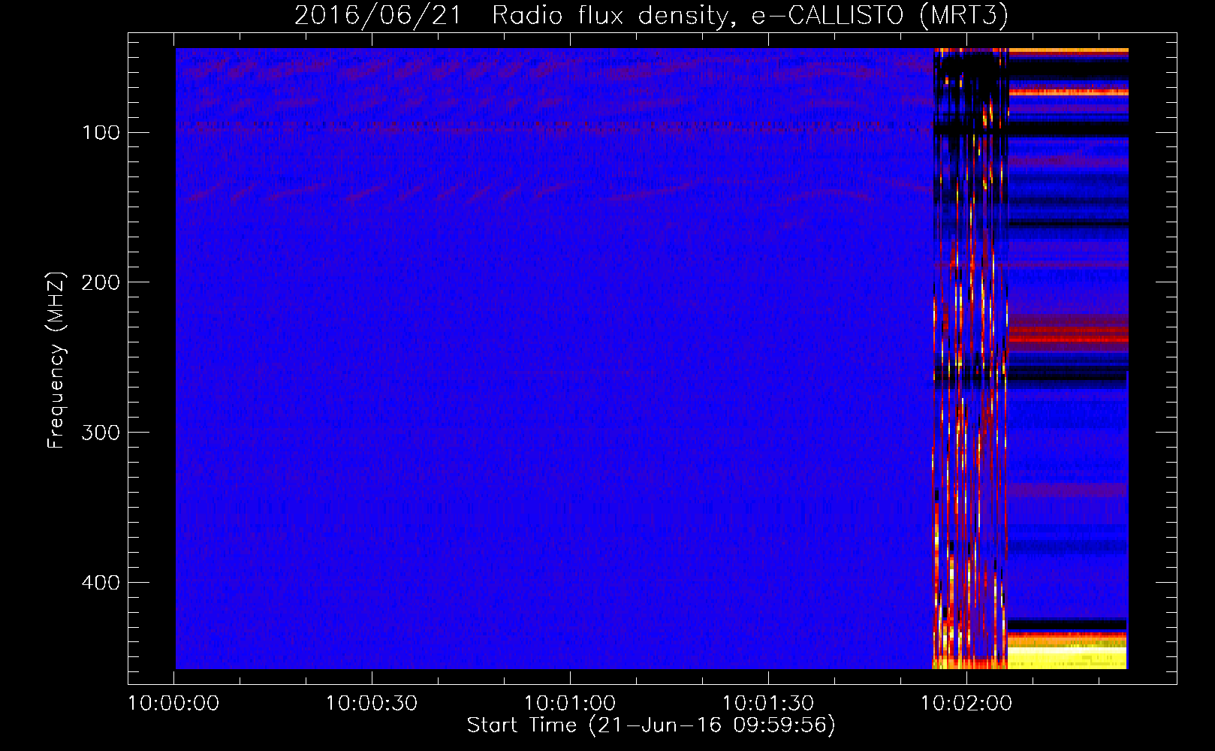The image size is (1215, 751).
Task: Click the 10:01:30 time tick label
Action: coord(768,704)
